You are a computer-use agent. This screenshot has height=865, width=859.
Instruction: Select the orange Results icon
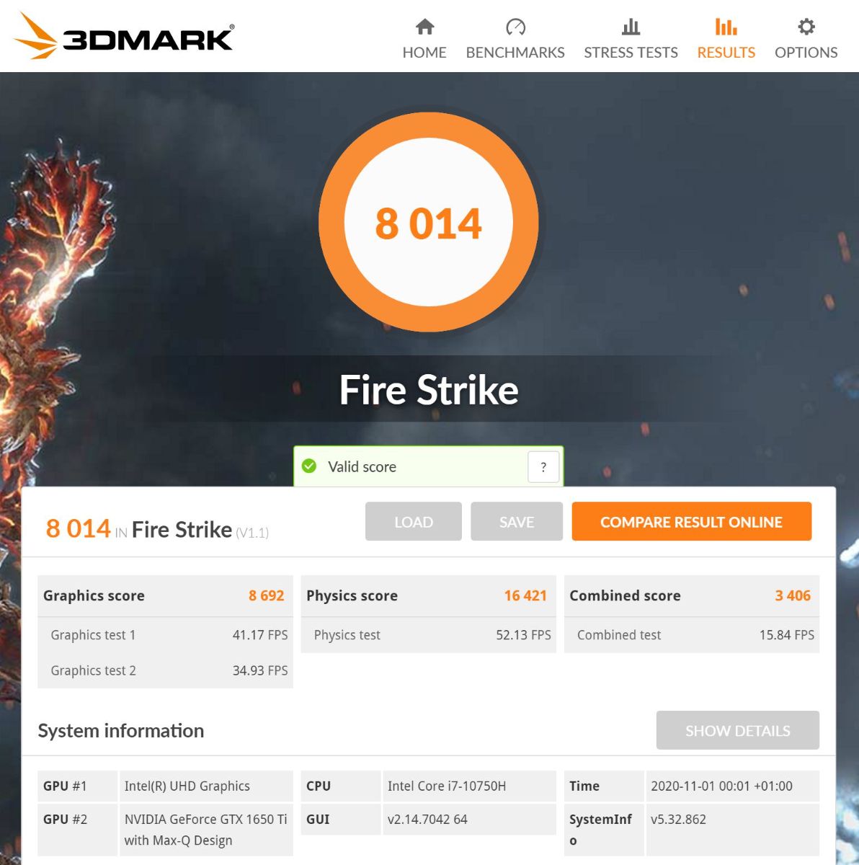(x=726, y=27)
